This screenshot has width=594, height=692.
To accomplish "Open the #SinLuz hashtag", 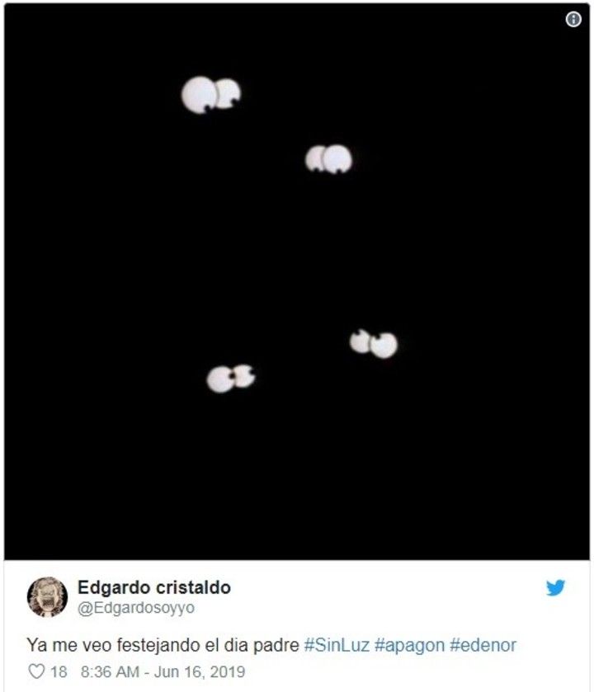I will (337, 645).
